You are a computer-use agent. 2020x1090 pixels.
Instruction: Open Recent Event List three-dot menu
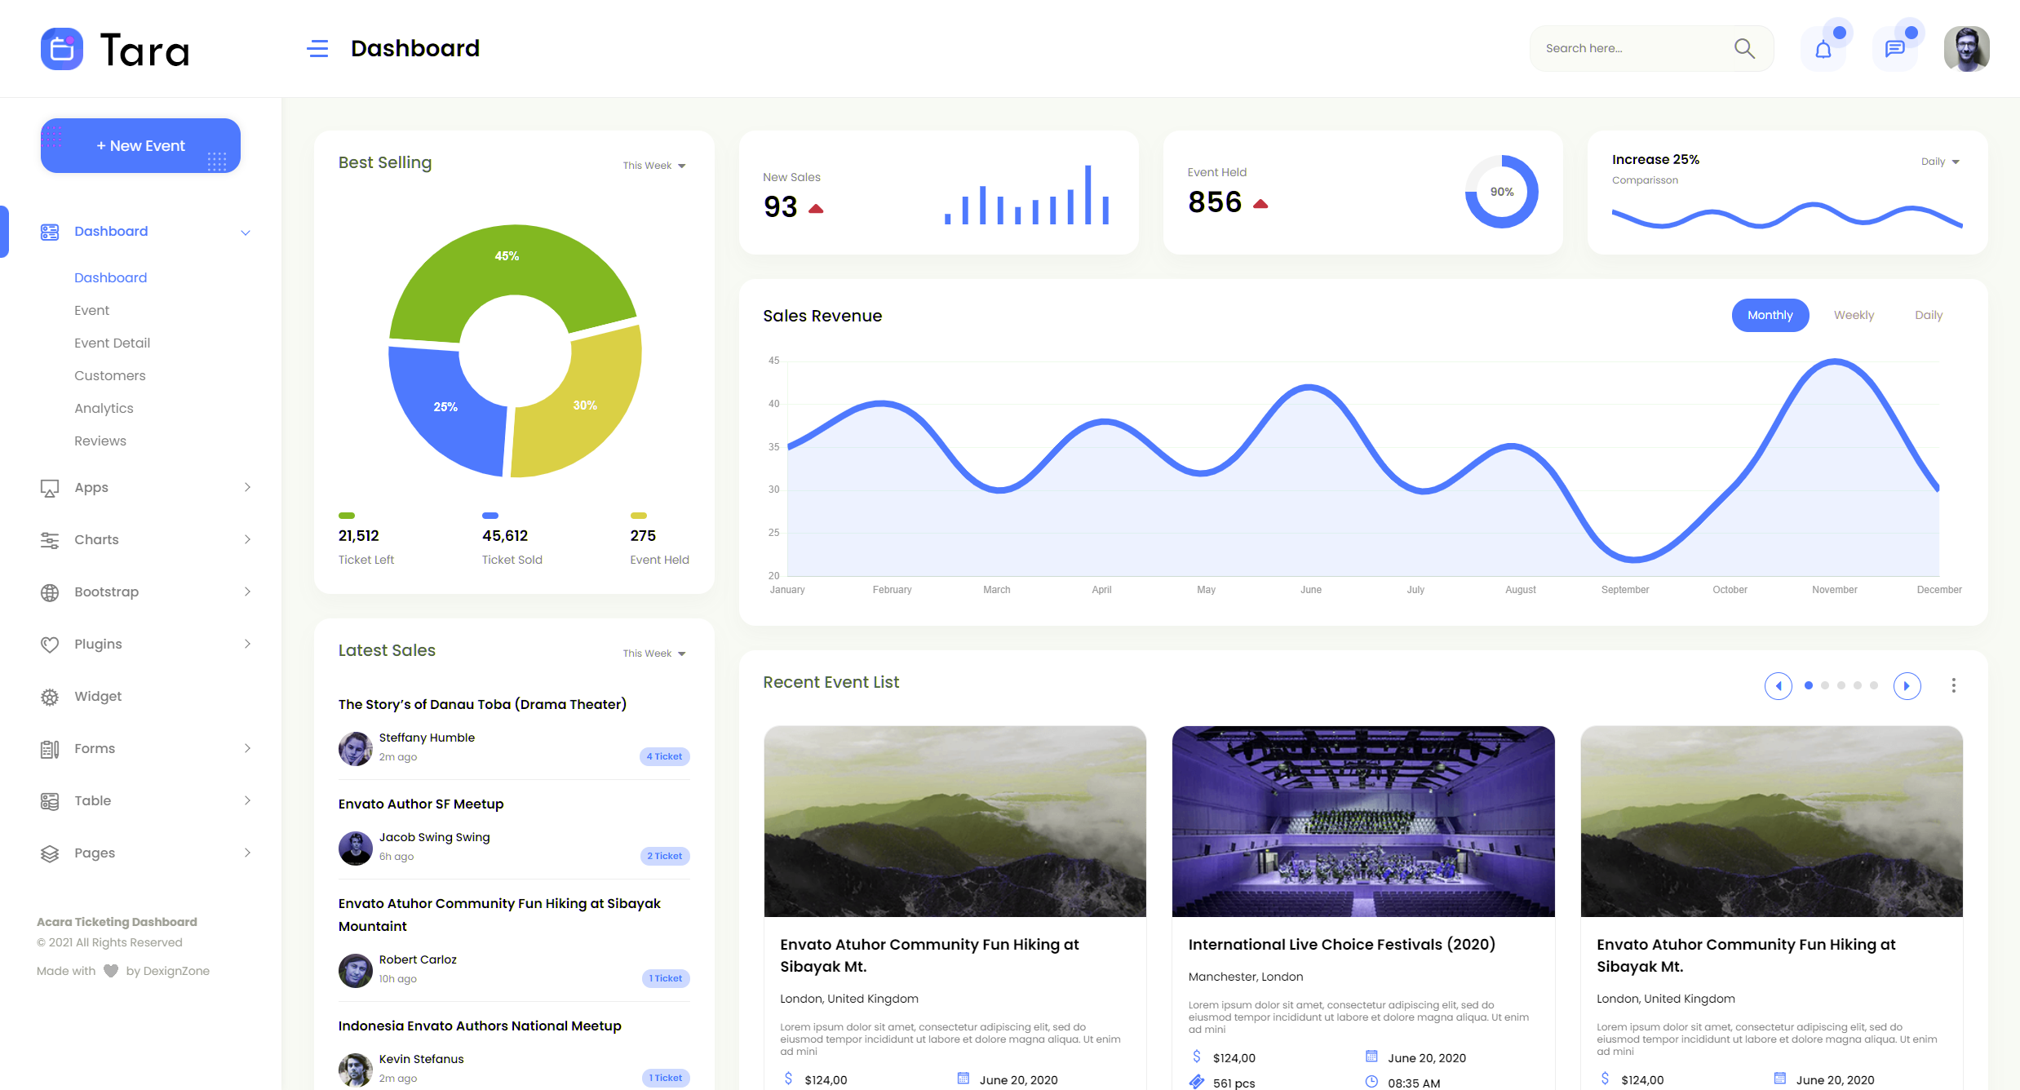[1954, 685]
